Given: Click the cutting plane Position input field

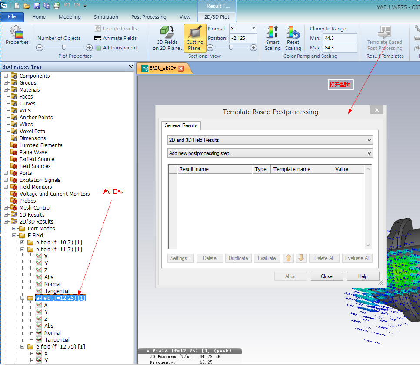Looking at the screenshot, I should (243, 38).
